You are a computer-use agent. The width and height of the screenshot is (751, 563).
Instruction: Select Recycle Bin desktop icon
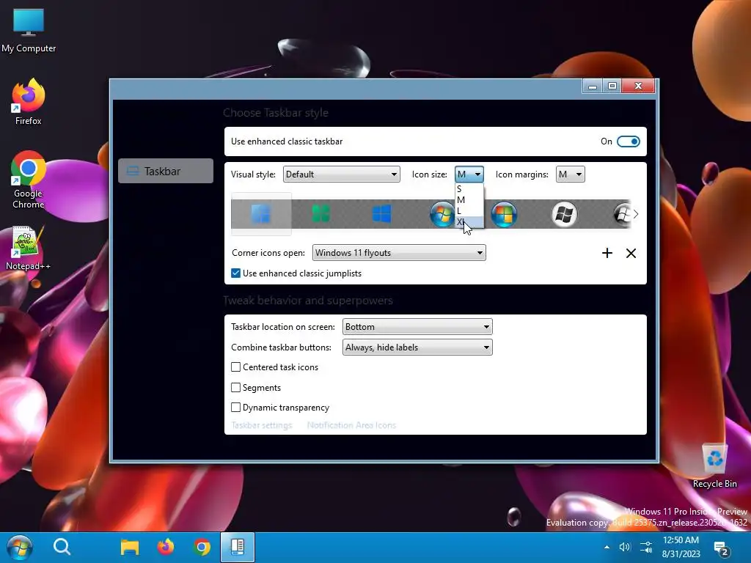click(x=714, y=466)
